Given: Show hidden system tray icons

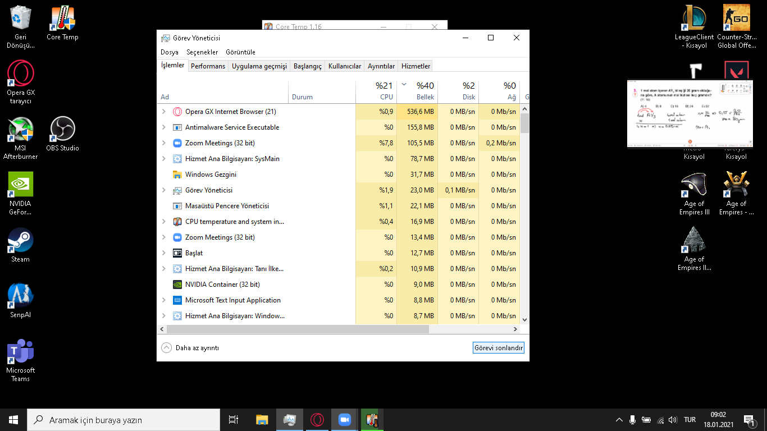Looking at the screenshot, I should click(x=619, y=420).
